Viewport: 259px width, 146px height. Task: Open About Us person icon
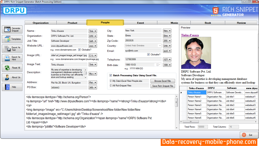[x=7, y=77]
